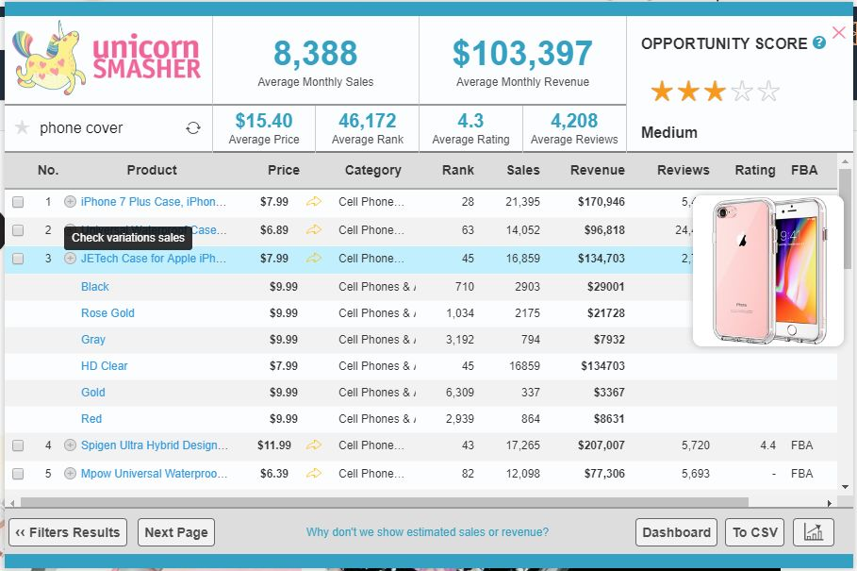Click the $103,397 Average Monthly Revenue value
The height and width of the screenshot is (571, 857).
coord(522,53)
